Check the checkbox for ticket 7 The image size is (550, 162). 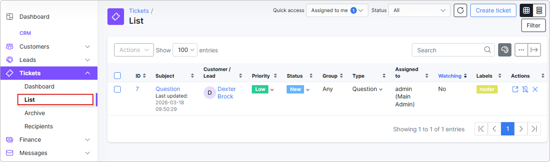pos(117,89)
